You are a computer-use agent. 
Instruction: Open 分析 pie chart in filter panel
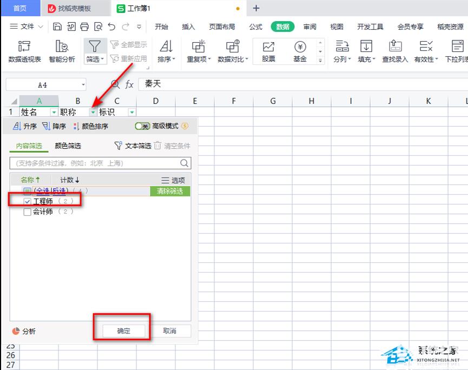[24, 331]
